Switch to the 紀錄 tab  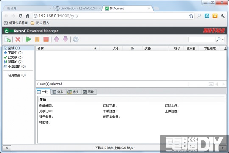[89, 92]
